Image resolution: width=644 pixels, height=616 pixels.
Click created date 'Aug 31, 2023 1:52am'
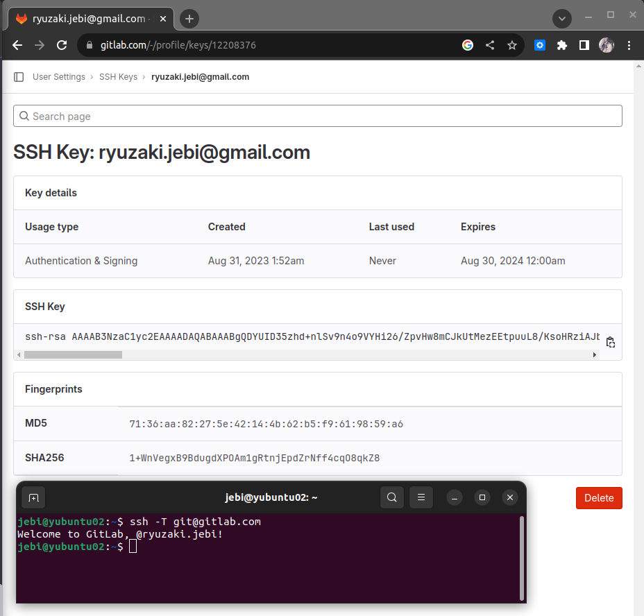(x=256, y=261)
